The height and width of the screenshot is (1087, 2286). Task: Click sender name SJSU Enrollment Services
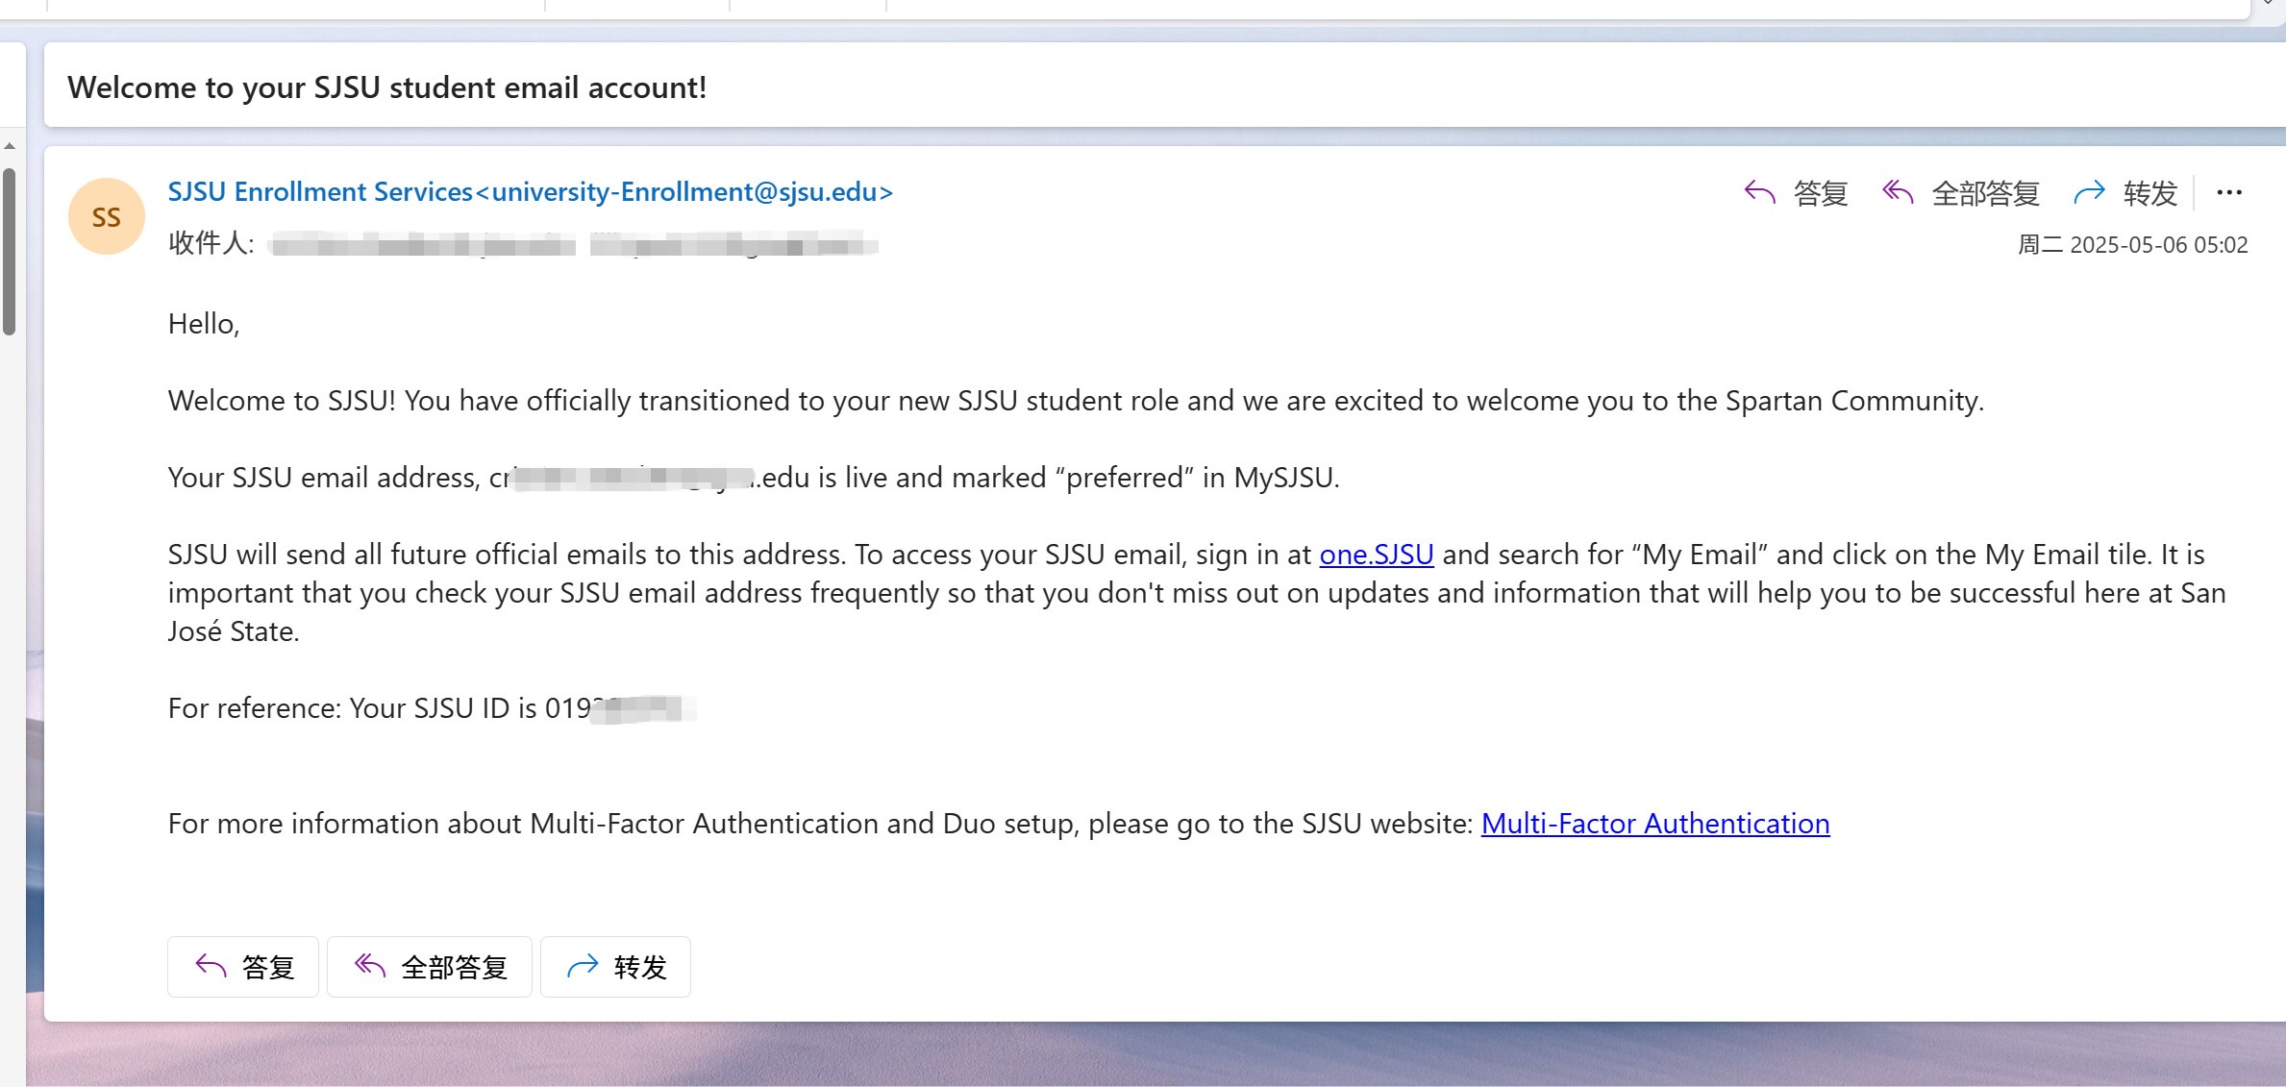pyautogui.click(x=320, y=192)
